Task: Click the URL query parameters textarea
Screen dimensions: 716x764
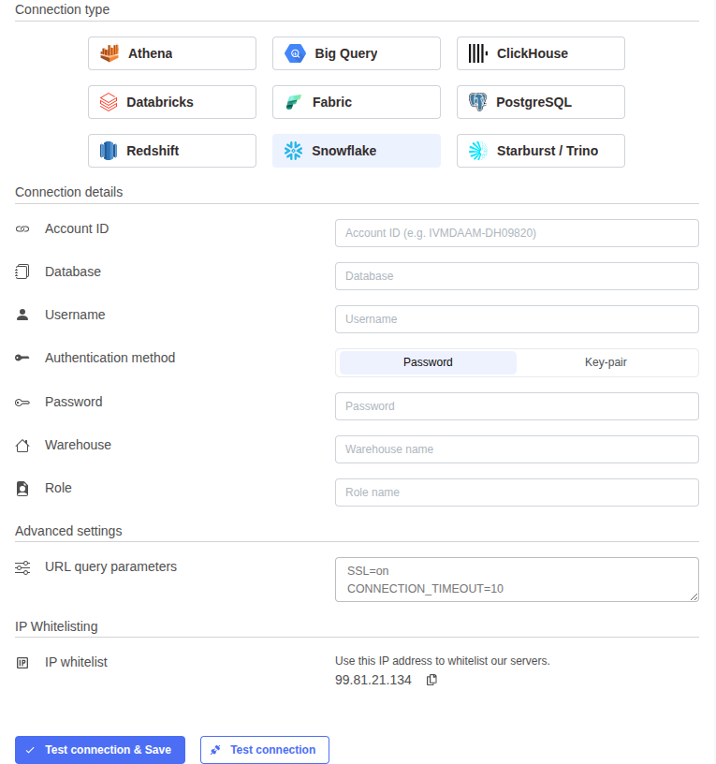Action: tap(517, 580)
